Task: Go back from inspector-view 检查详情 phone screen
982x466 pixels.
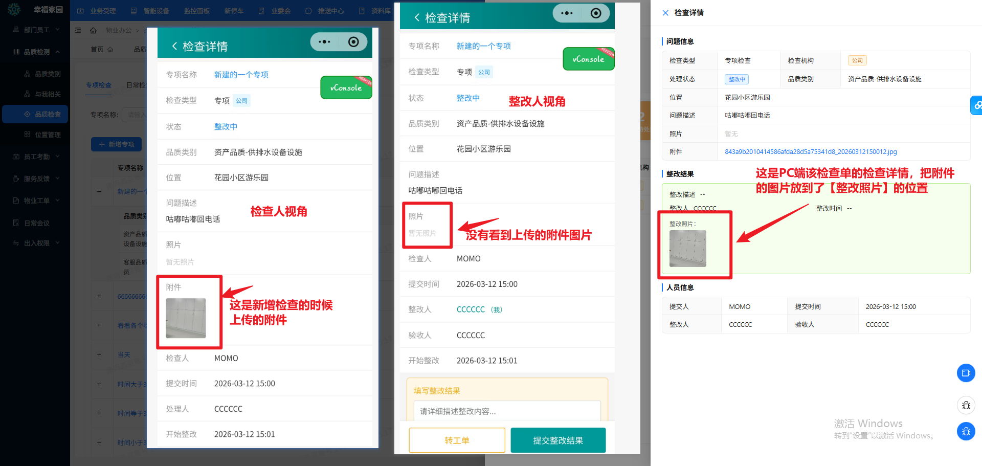Action: [x=174, y=47]
